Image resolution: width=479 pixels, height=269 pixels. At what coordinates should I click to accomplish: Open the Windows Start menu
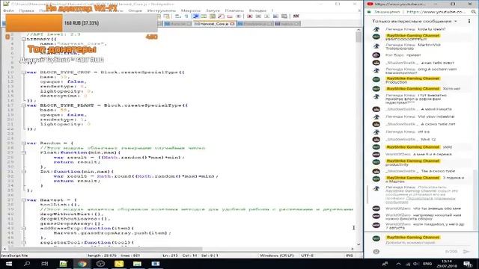coord(8,264)
